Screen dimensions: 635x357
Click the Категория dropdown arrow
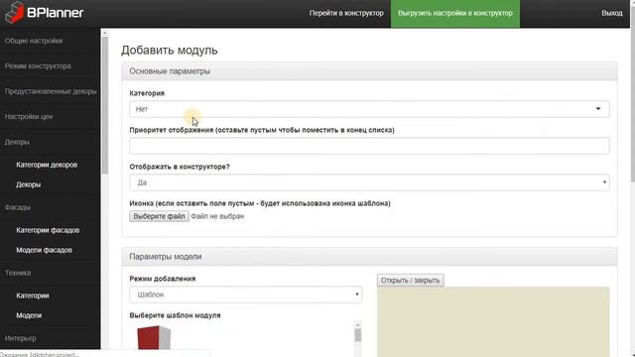pyautogui.click(x=598, y=108)
